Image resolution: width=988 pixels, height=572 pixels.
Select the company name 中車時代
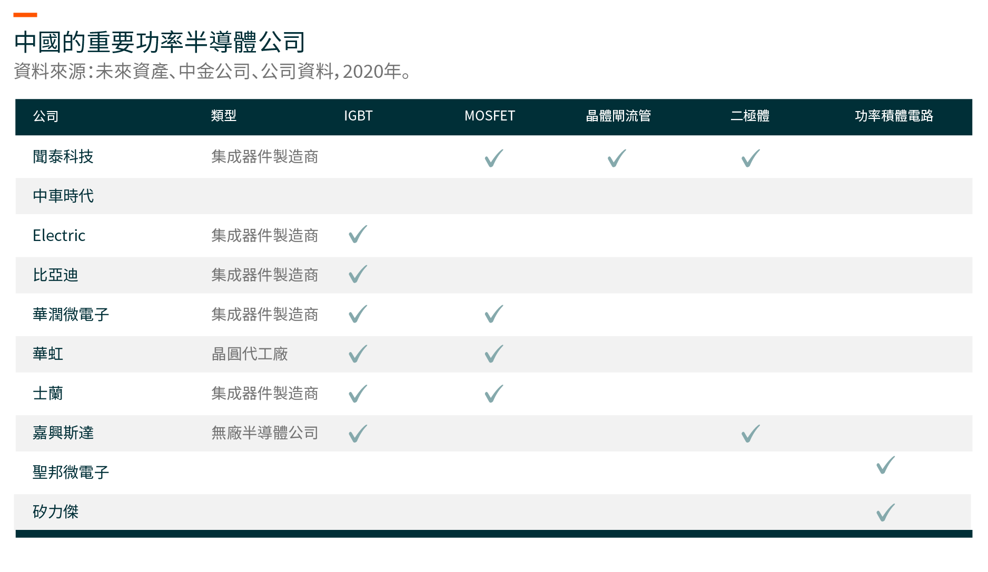[63, 196]
